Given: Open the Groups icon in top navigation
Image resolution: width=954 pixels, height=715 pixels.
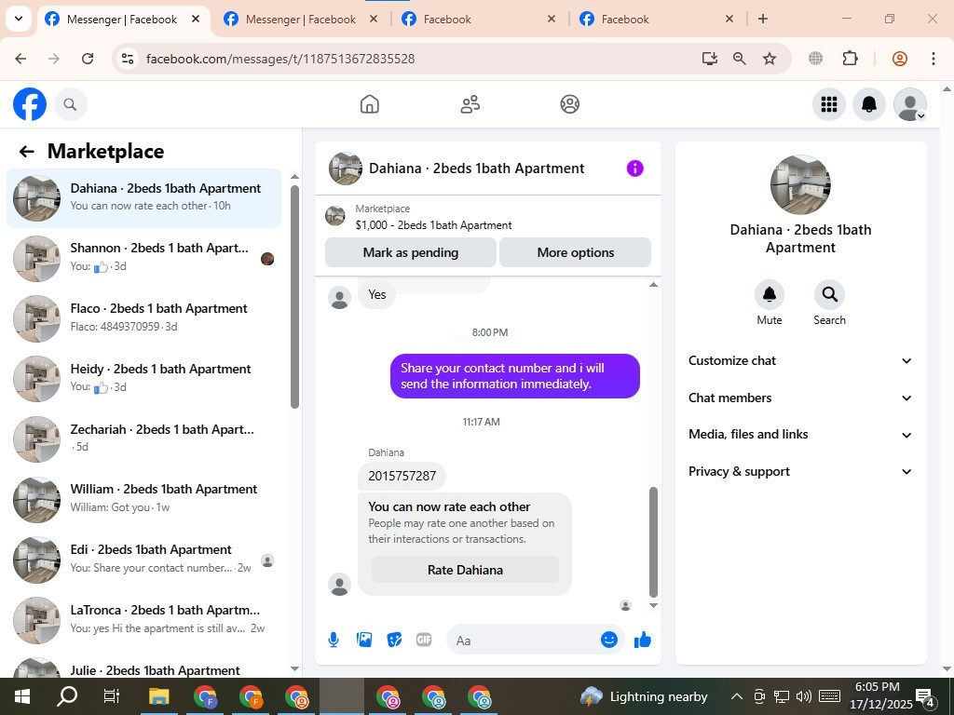Looking at the screenshot, I should 569,104.
